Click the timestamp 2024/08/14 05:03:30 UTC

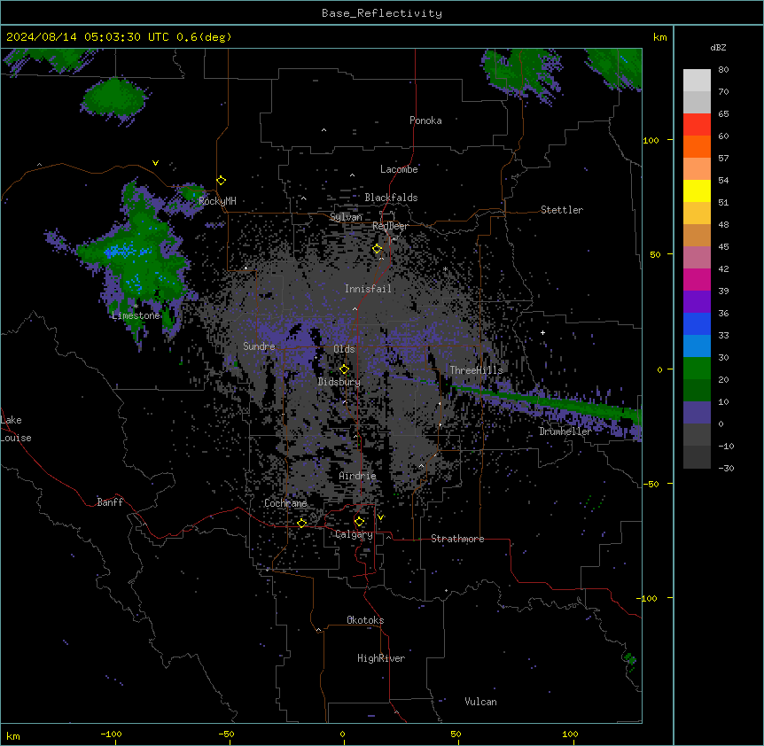coord(88,37)
